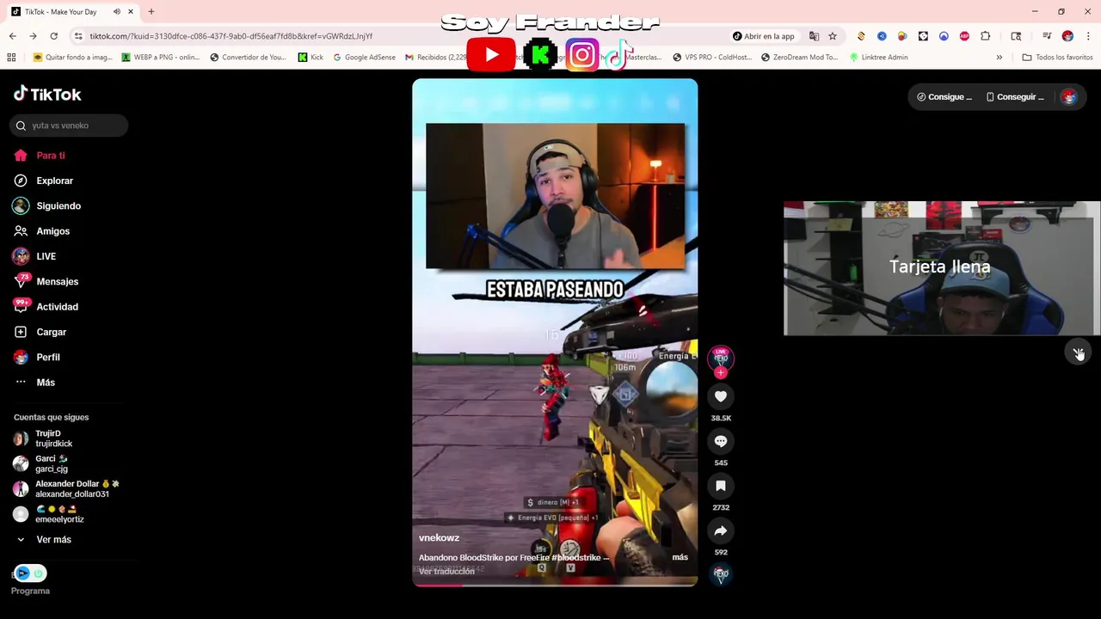The height and width of the screenshot is (619, 1101).
Task: Click the Consigue button at the top right
Action: (944, 97)
